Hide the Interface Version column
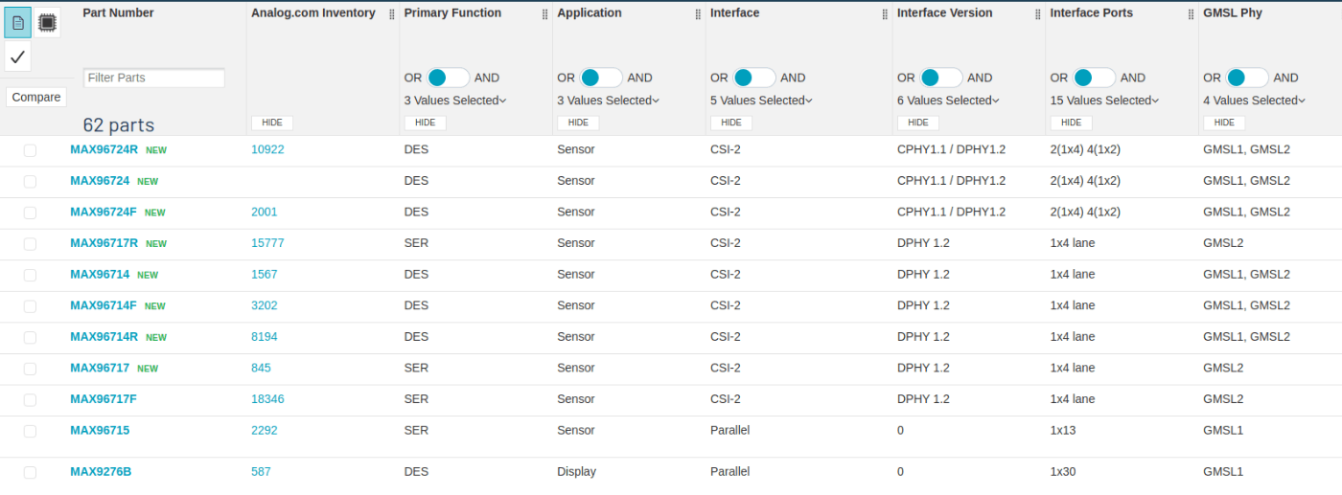This screenshot has width=1342, height=495. pyautogui.click(x=918, y=123)
